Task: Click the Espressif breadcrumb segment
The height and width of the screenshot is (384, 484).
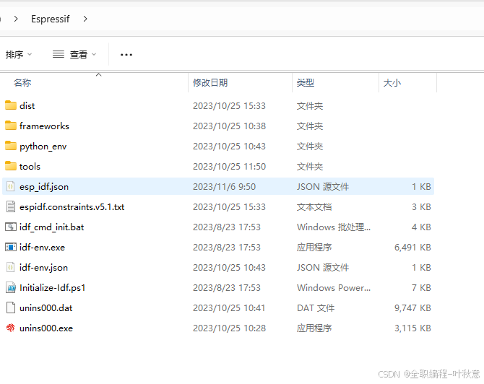Action: [x=51, y=19]
